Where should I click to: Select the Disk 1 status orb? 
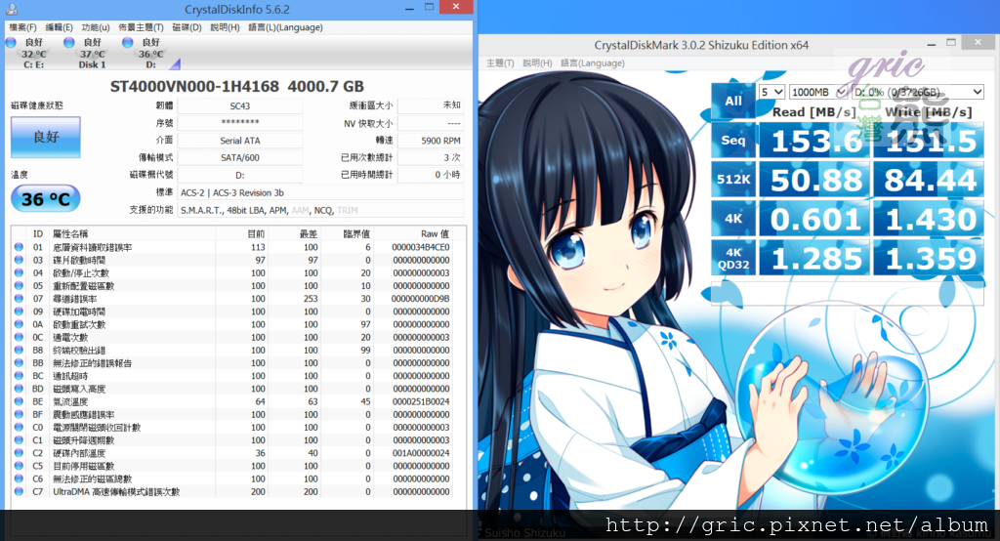69,43
